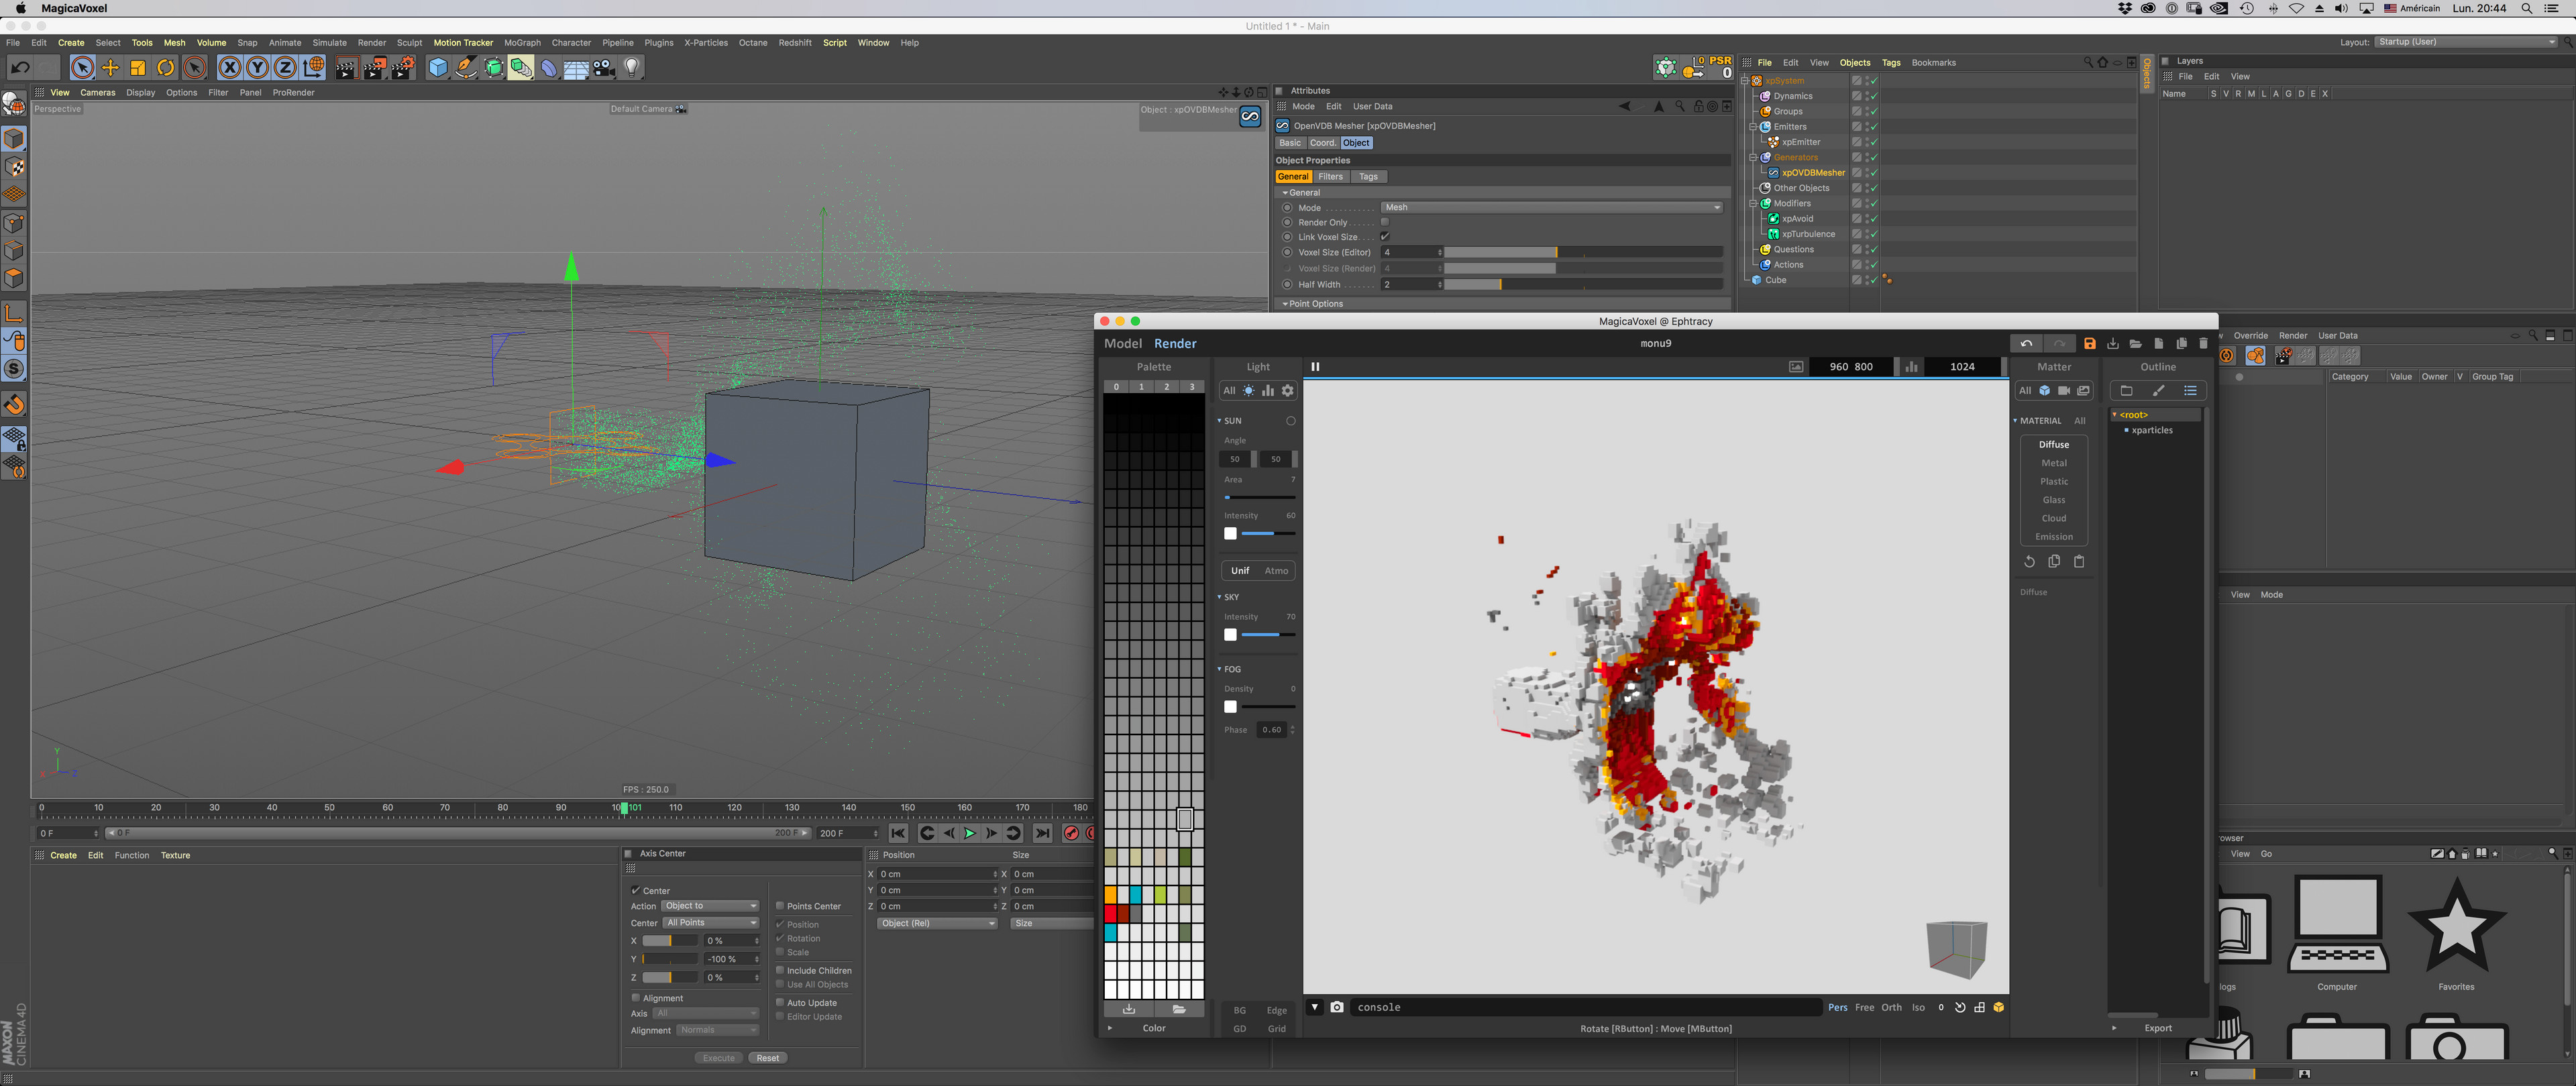2576x1086 pixels.
Task: Enable Auto Update checkbox
Action: 780,1002
